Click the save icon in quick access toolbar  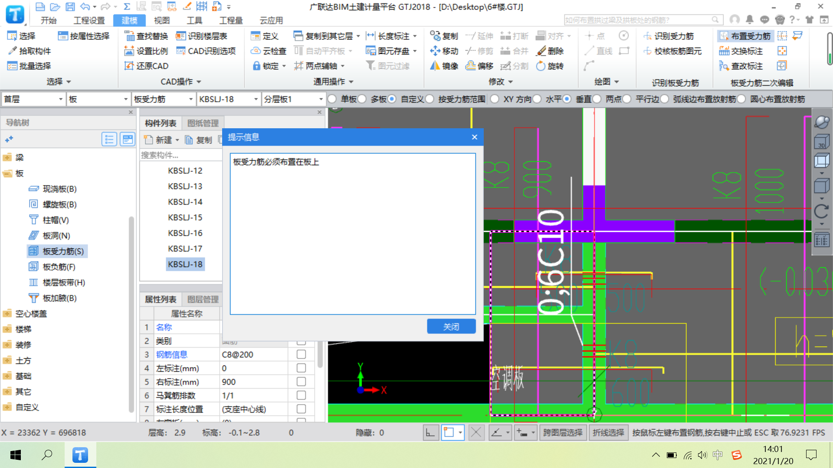coord(70,6)
